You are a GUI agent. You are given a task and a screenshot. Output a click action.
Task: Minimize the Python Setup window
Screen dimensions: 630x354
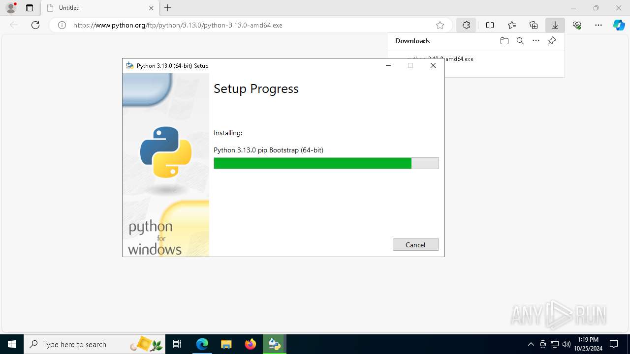click(x=388, y=65)
